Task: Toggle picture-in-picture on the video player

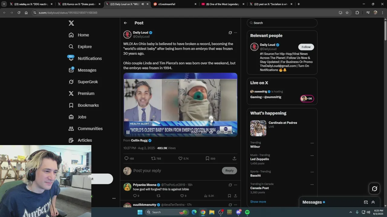Action: (x=226, y=132)
